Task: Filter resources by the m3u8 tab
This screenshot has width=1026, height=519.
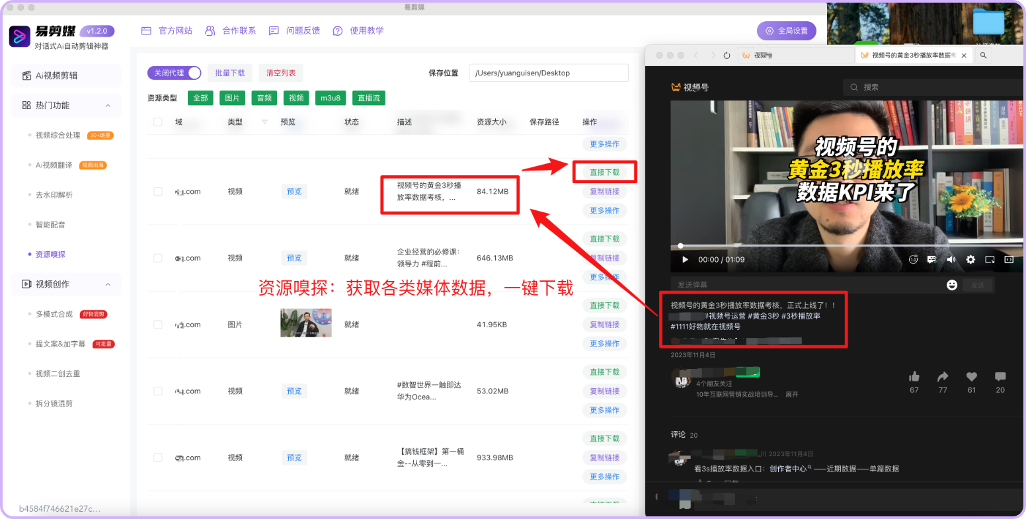Action: tap(331, 98)
